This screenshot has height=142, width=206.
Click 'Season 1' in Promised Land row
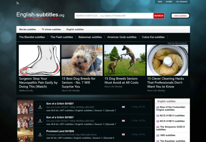(97, 138)
